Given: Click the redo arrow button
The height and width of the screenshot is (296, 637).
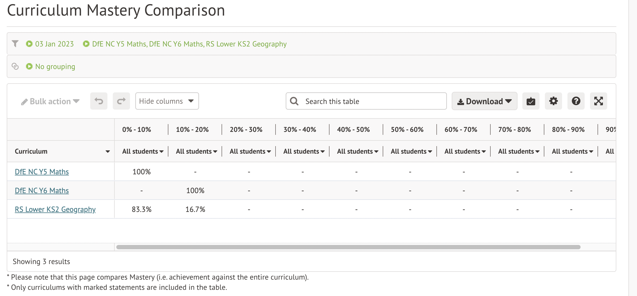Looking at the screenshot, I should [x=121, y=101].
